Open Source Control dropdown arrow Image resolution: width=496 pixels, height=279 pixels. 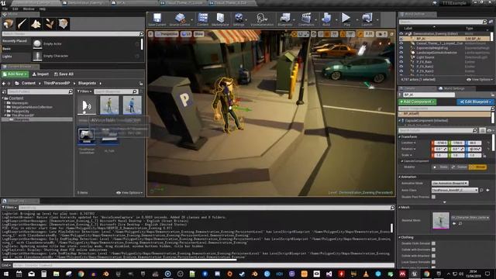191,20
